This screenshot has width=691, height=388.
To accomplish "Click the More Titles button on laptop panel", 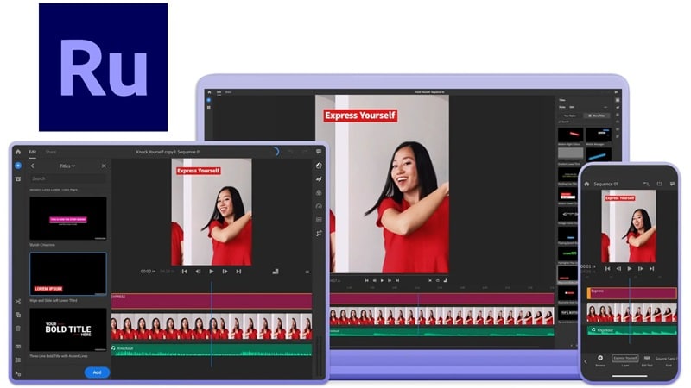I will (597, 116).
